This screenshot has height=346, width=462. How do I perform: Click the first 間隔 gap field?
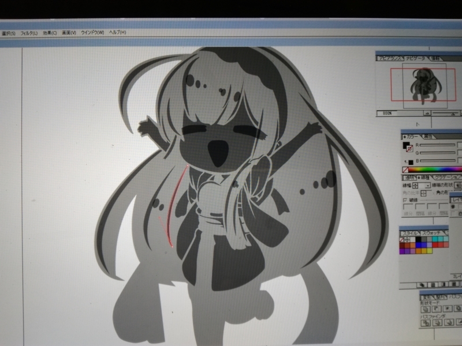click(420, 206)
